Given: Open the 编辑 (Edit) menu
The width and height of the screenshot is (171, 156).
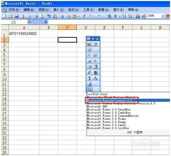Looking at the screenshot, I should (29, 10).
